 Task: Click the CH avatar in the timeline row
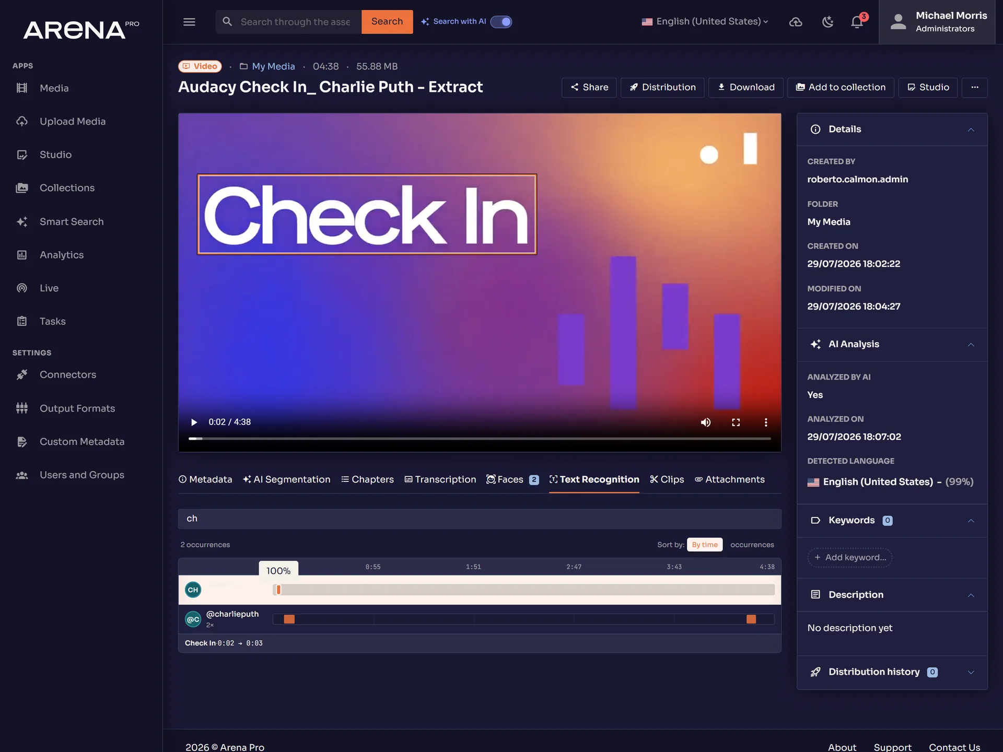pyautogui.click(x=193, y=590)
